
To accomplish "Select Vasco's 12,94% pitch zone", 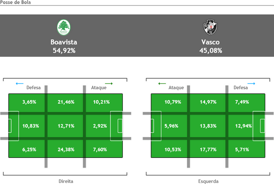I will click(x=243, y=126).
